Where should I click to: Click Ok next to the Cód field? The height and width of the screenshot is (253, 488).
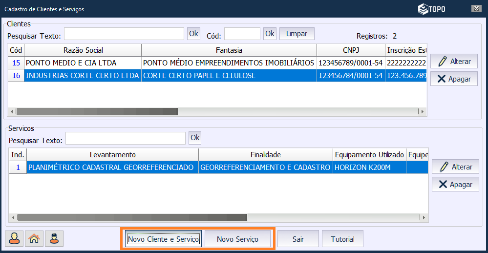click(x=270, y=34)
